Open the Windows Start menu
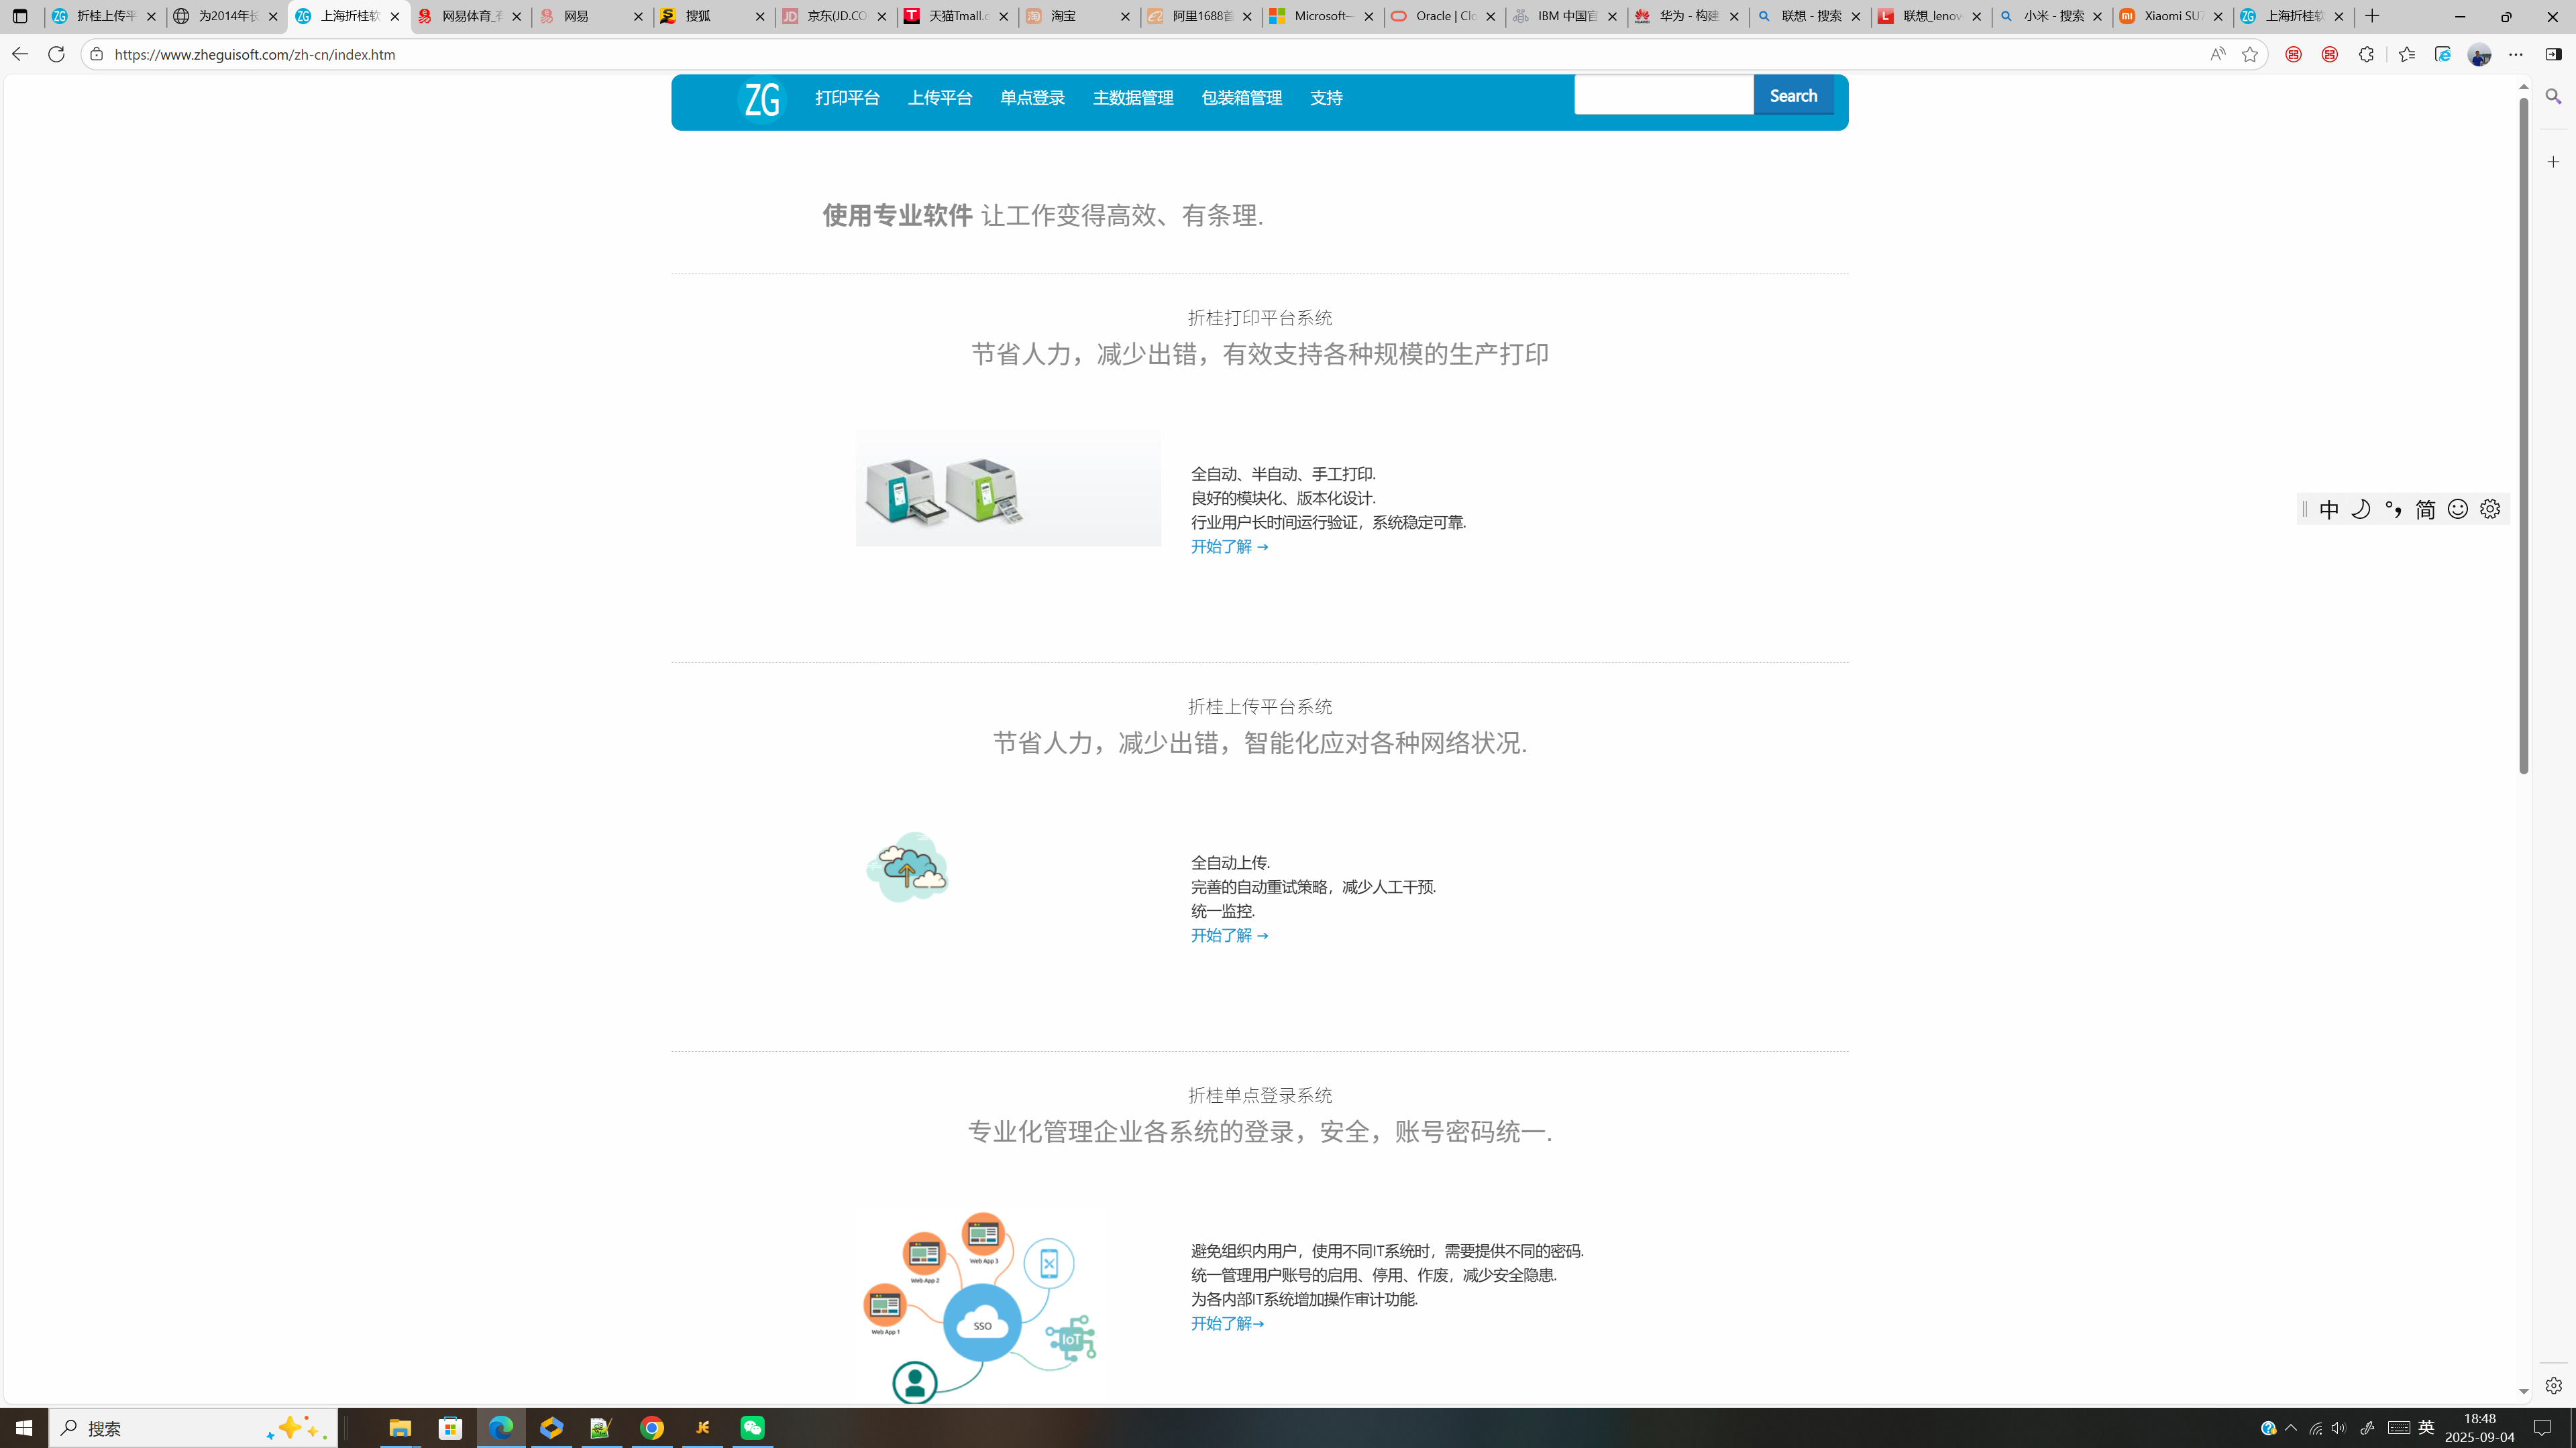Viewport: 2576px width, 1448px height. click(x=24, y=1428)
